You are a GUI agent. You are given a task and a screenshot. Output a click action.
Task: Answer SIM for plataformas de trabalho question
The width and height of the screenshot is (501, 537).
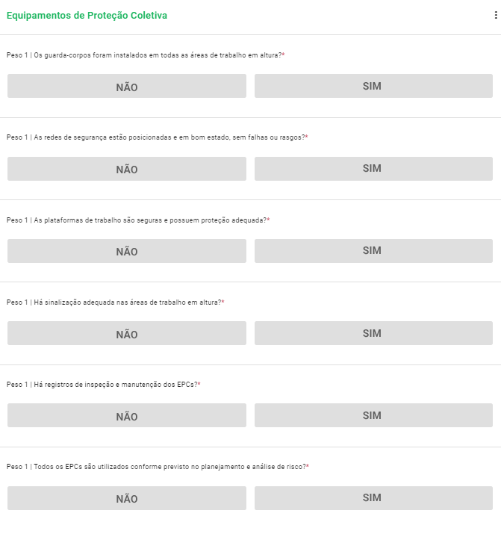tap(373, 250)
